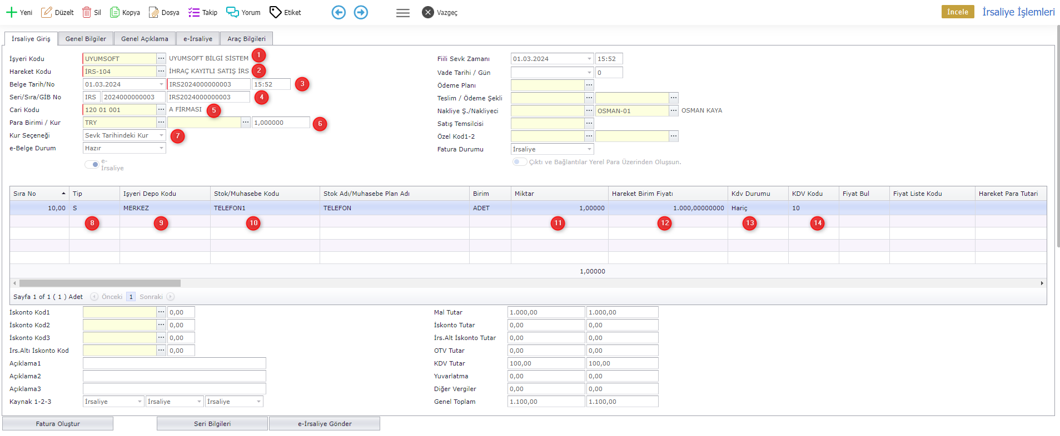Go to next record with right arrow
1060x436 pixels.
point(361,12)
